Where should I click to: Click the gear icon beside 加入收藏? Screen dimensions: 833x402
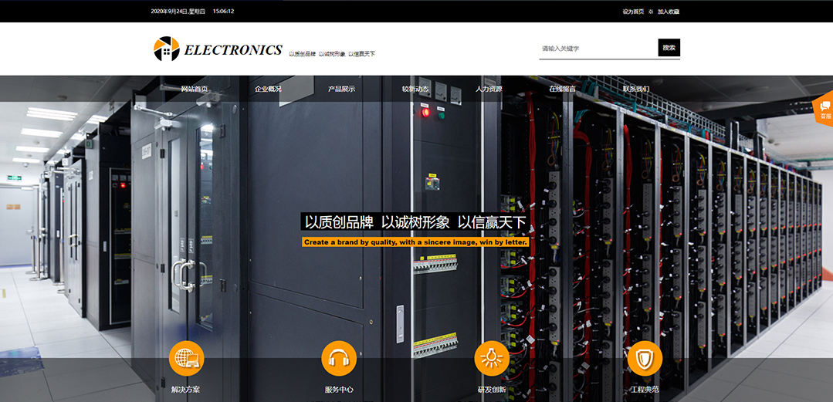click(x=651, y=12)
